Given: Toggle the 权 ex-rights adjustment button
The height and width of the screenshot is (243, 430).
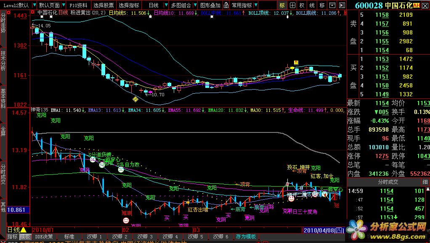Looking at the screenshot, I should pyautogui.click(x=302, y=5).
